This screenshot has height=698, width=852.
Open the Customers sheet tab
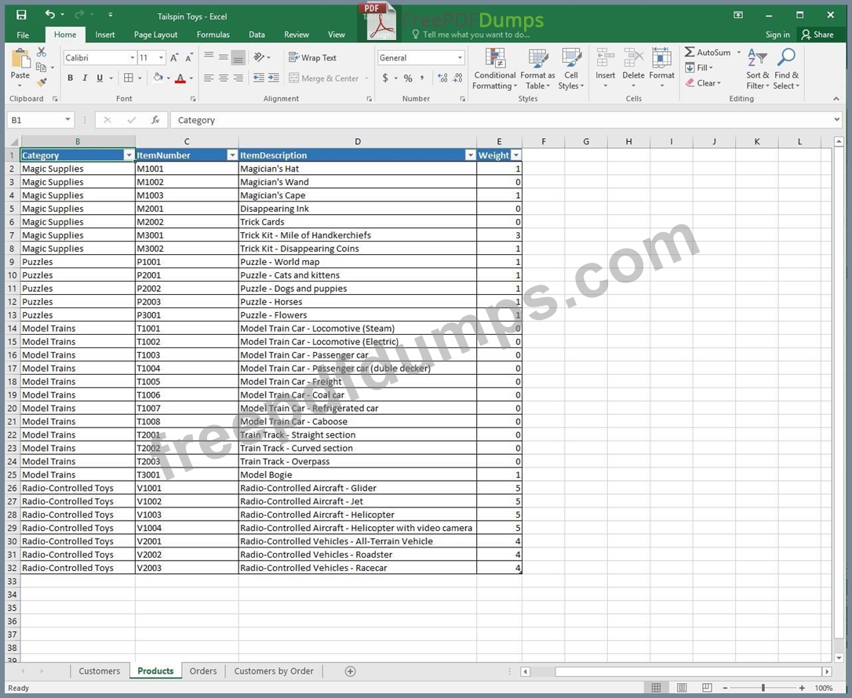tap(100, 671)
